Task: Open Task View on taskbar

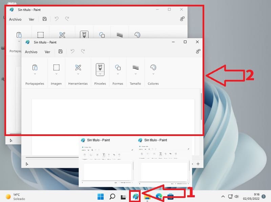Action: pos(123,197)
